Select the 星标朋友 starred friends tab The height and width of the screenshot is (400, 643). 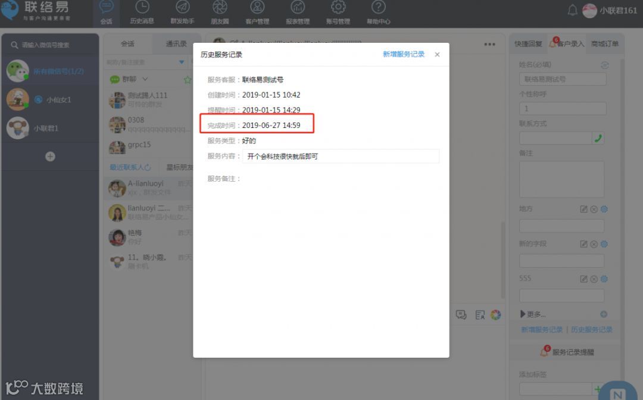[179, 167]
